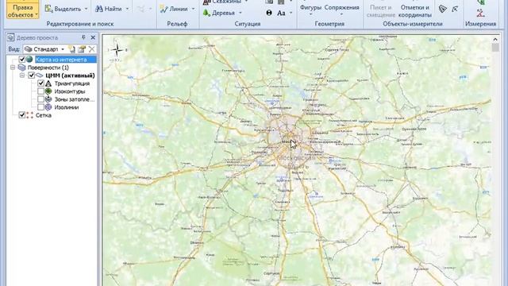This screenshot has width=508, height=286.
Task: Enable the Изоконтуры checkbox
Action: click(x=40, y=91)
